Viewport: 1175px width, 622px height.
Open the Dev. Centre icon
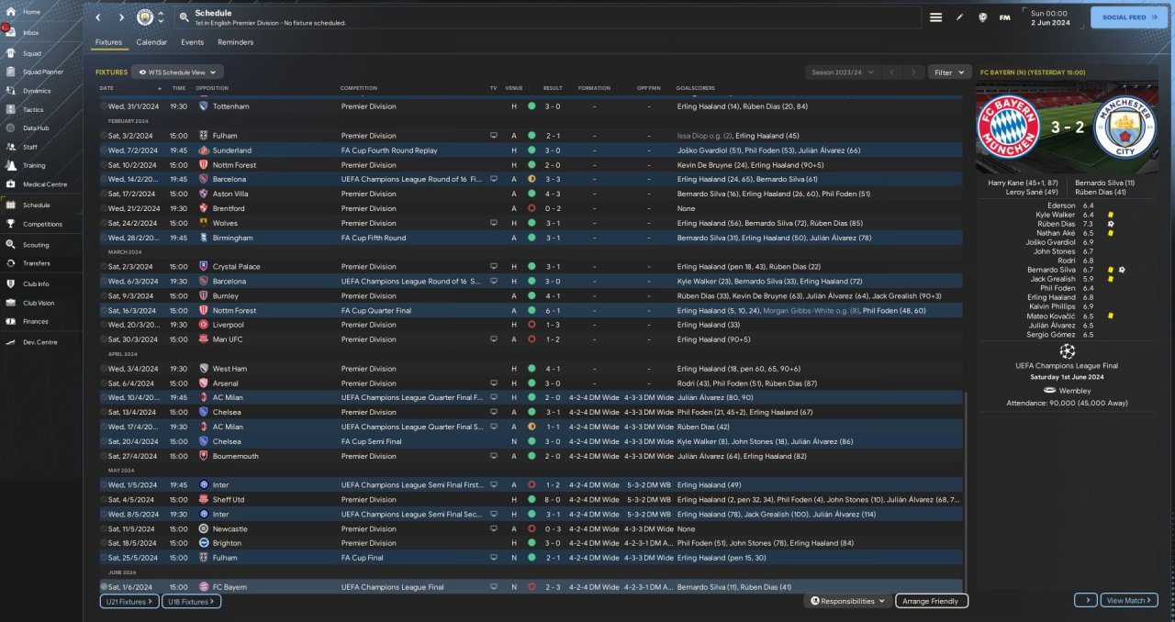(x=10, y=342)
